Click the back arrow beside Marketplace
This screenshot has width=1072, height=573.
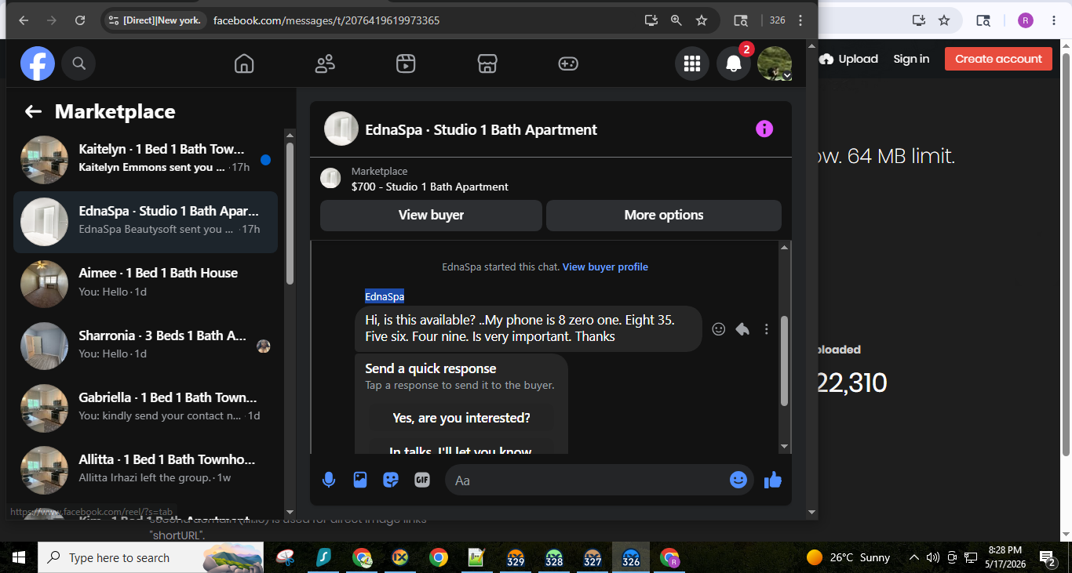(x=33, y=111)
